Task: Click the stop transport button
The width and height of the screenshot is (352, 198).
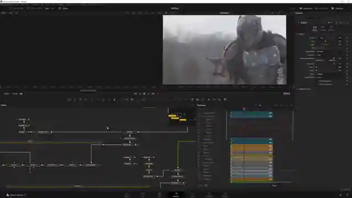Action: [144, 94]
